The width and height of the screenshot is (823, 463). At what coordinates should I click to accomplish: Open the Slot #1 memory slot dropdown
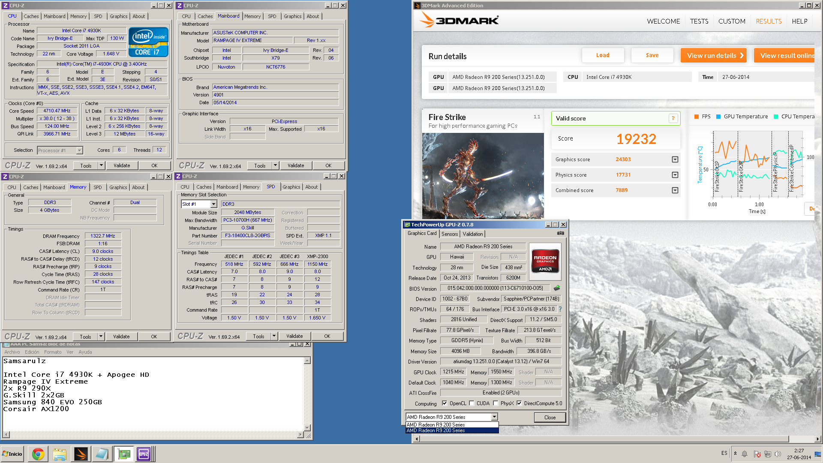[213, 204]
